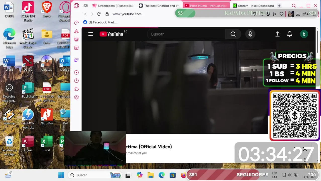The height and width of the screenshot is (181, 321).
Task: Reload the YouTube page
Action: coord(99,14)
